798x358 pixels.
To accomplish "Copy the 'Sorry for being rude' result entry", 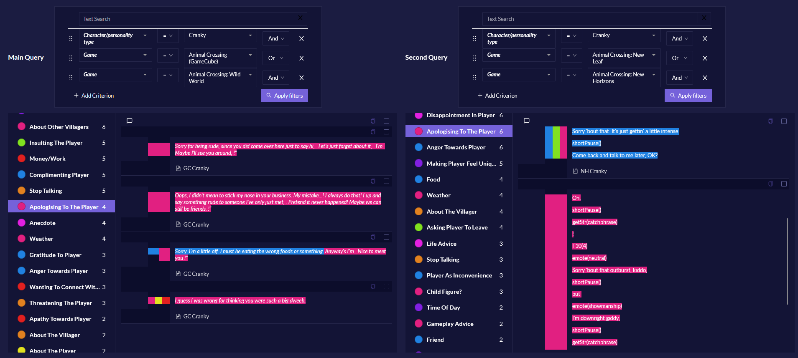I will [373, 132].
